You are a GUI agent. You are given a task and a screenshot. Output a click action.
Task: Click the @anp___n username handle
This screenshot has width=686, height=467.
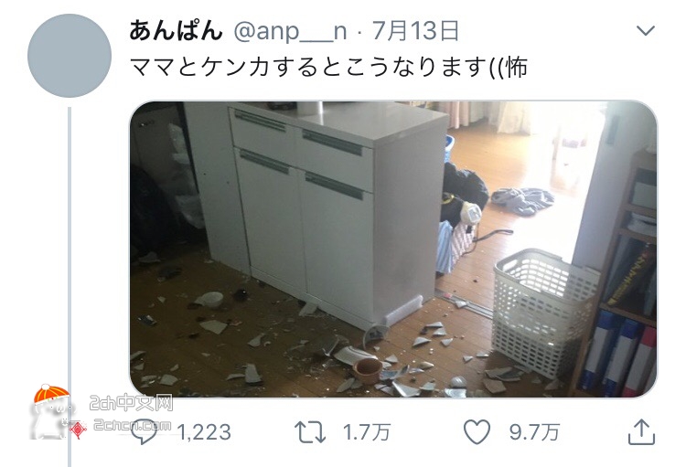(290, 32)
